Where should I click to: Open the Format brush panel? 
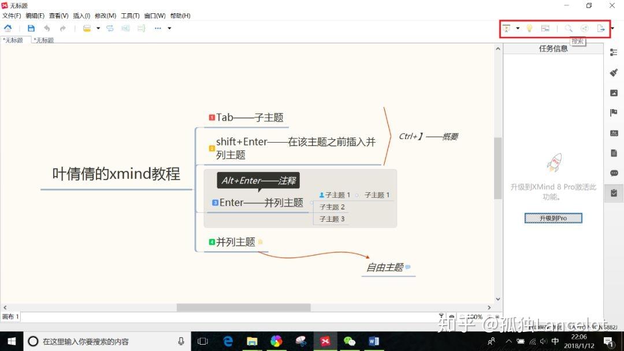(614, 73)
